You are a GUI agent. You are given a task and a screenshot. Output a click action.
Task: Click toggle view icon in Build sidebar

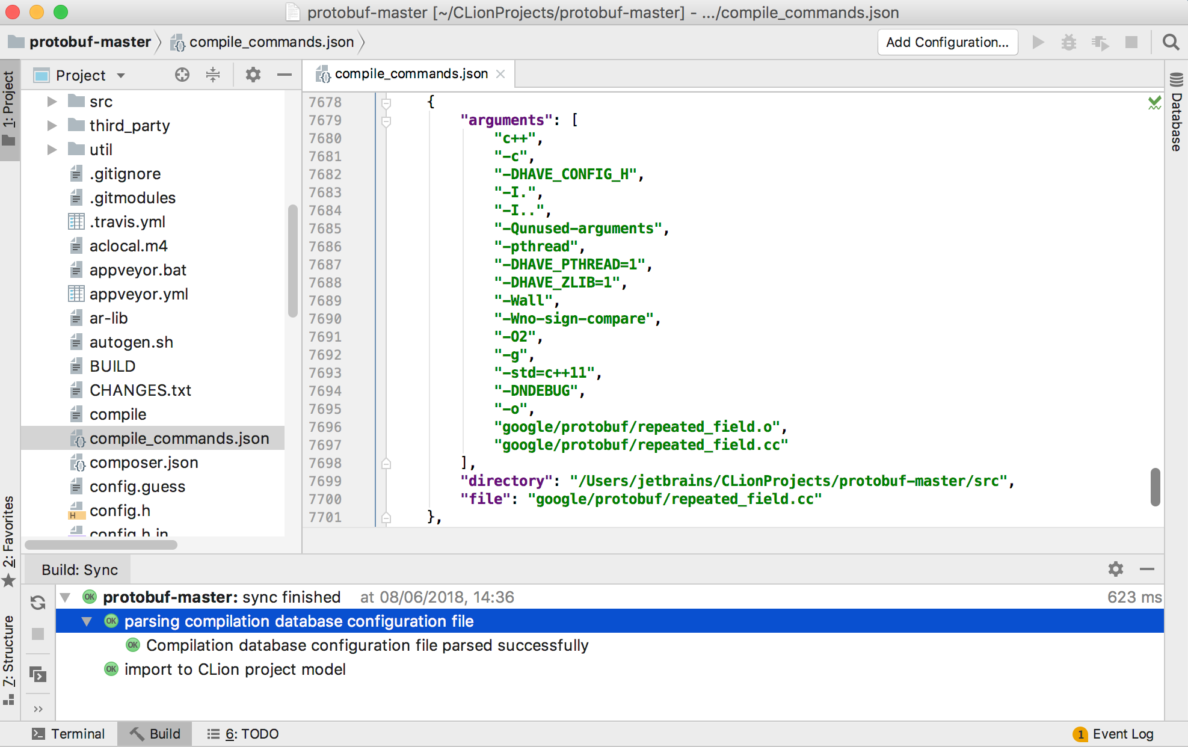pos(38,675)
